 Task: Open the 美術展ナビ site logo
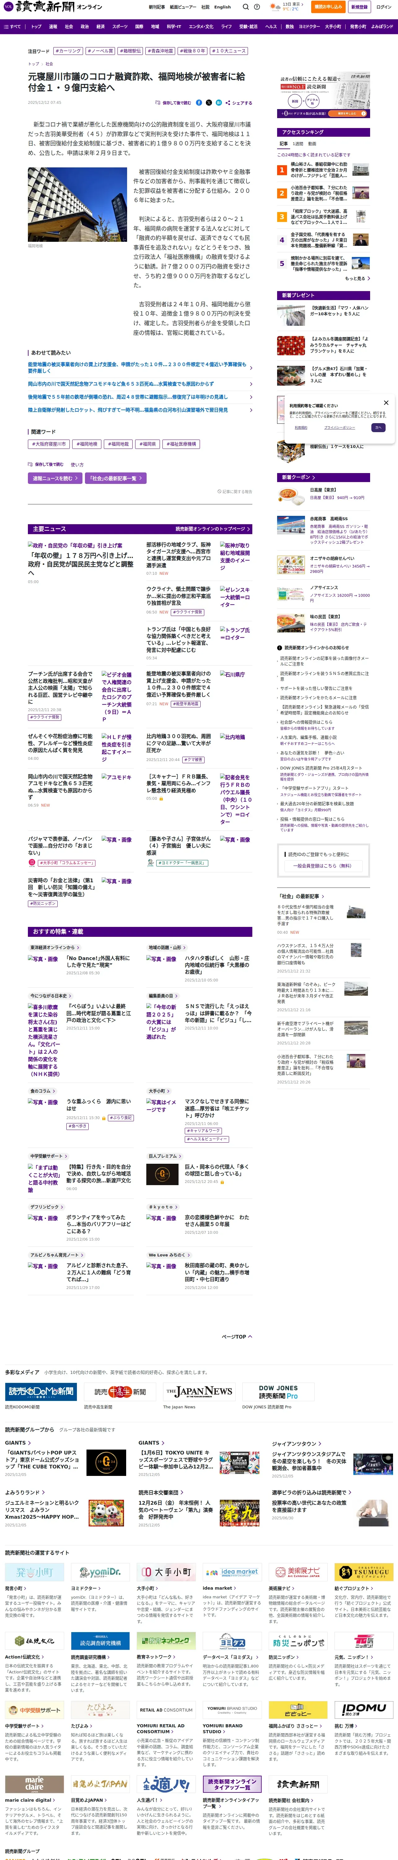(298, 1572)
